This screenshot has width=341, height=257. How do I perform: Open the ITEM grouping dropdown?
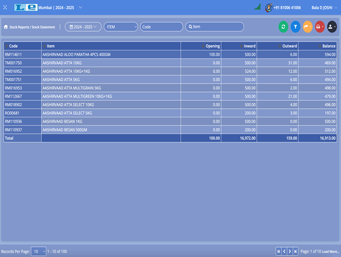[121, 27]
